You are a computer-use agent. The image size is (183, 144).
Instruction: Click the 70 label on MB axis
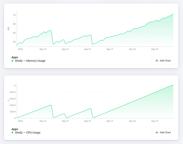point(14,15)
